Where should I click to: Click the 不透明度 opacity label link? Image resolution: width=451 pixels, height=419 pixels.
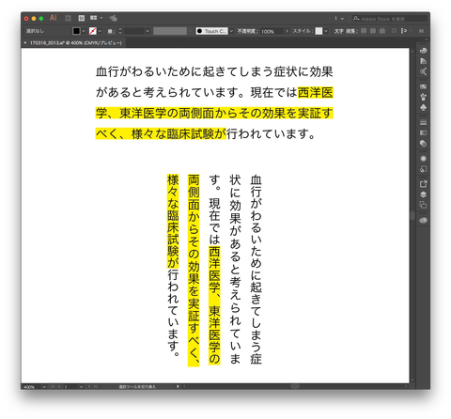point(247,31)
